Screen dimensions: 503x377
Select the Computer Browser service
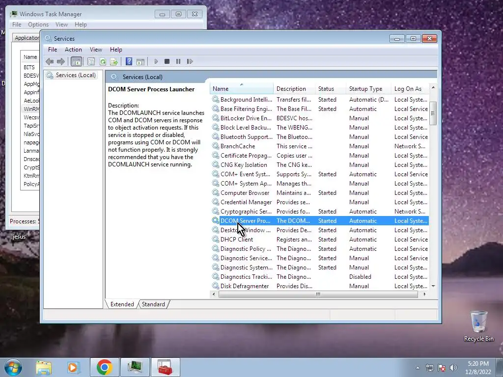320,192
